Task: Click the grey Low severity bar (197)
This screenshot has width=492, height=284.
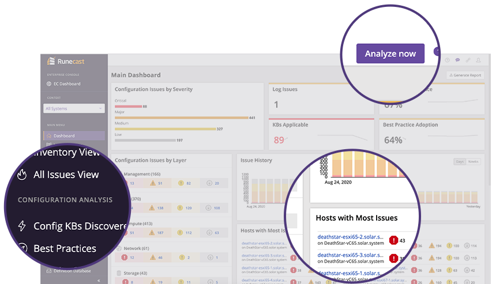Action: click(145, 141)
